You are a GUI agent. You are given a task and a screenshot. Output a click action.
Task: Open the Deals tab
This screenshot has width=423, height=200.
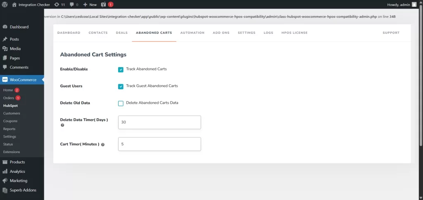pos(122,33)
